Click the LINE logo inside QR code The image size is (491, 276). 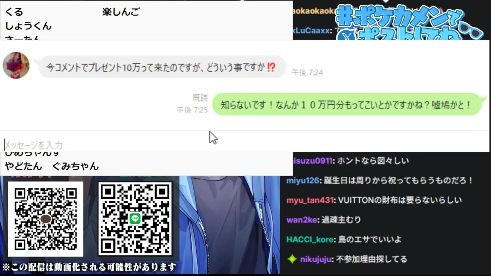135,219
